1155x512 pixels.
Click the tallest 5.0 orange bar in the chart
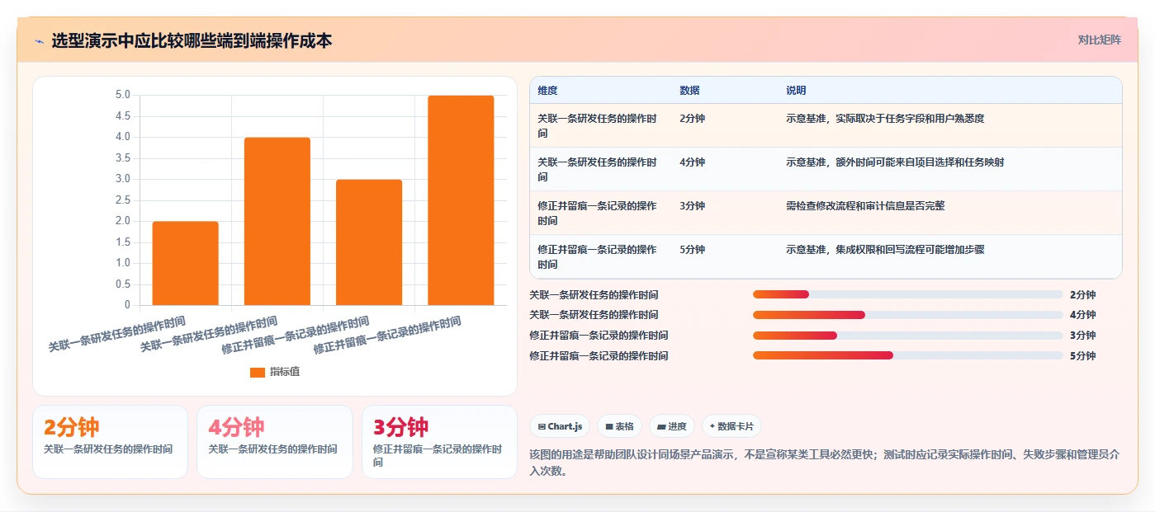[x=460, y=200]
